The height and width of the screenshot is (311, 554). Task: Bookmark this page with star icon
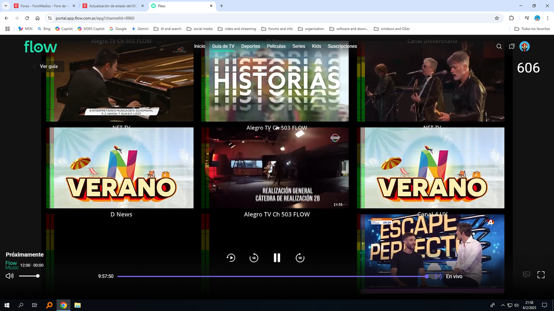click(497, 18)
